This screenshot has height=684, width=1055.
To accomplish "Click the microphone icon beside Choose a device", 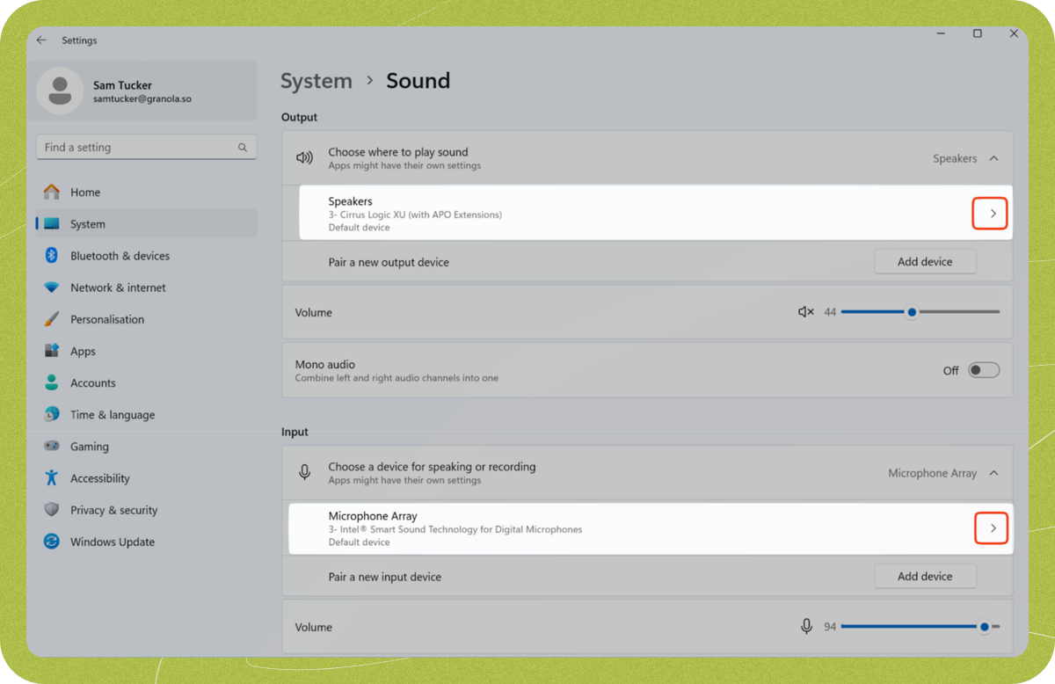I will coord(304,473).
